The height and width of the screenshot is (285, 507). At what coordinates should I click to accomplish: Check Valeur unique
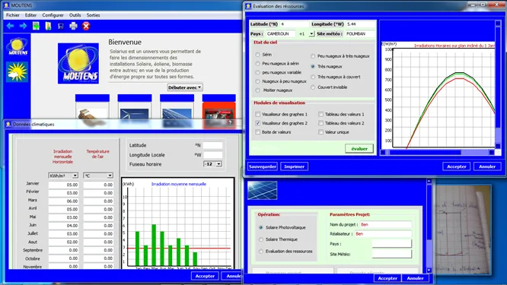pos(320,132)
